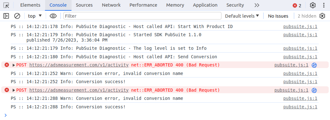Open console settings gear beside hidden count
Screen dimensions: 330x120
point(322,16)
